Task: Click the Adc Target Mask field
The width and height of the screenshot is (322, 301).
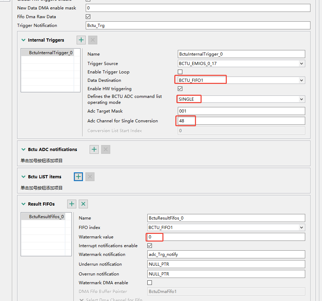Action: tap(241, 111)
